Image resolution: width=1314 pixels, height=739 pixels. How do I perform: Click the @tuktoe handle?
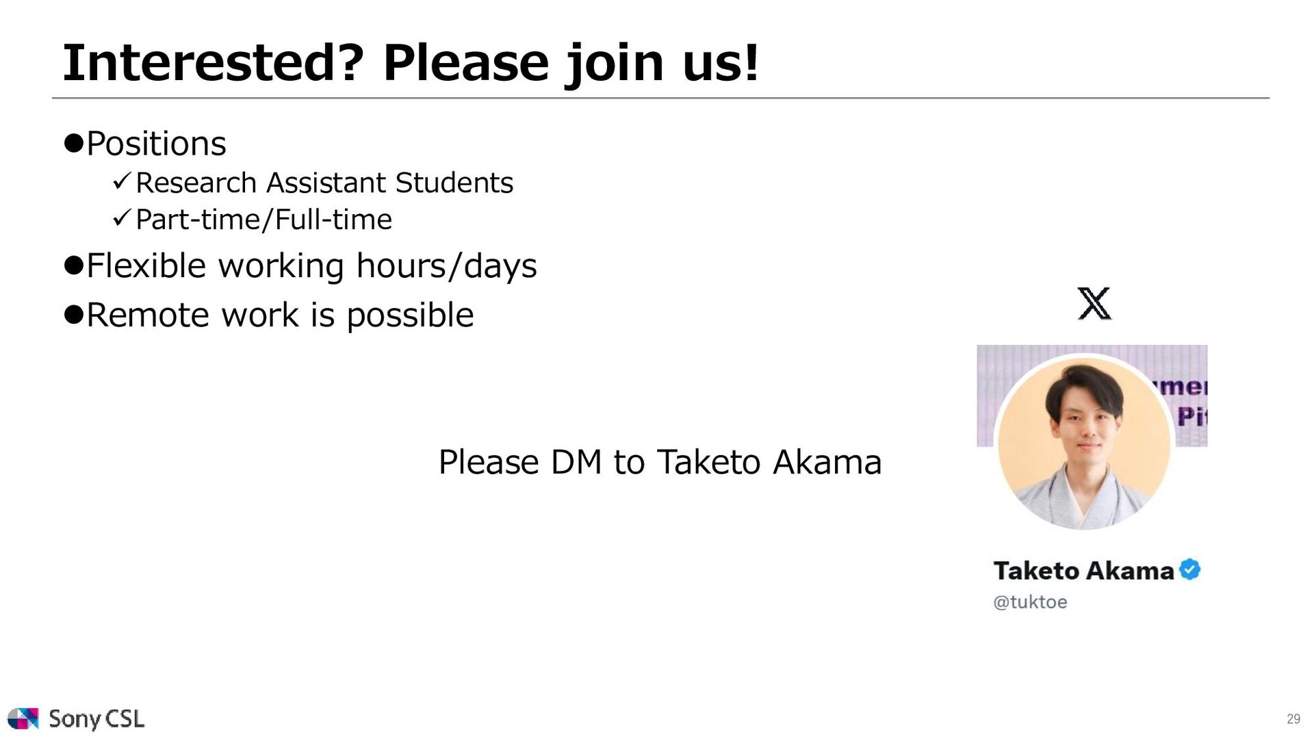(x=1030, y=602)
